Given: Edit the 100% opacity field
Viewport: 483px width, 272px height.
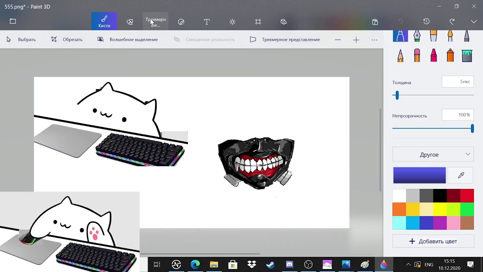Looking at the screenshot, I should tap(458, 115).
